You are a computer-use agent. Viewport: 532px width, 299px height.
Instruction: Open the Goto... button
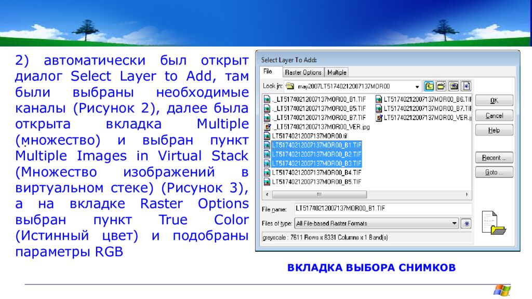[x=494, y=172]
